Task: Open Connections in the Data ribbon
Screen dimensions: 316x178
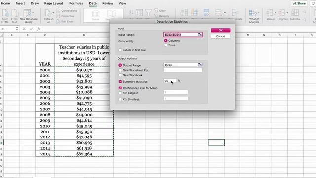Action: (67, 11)
